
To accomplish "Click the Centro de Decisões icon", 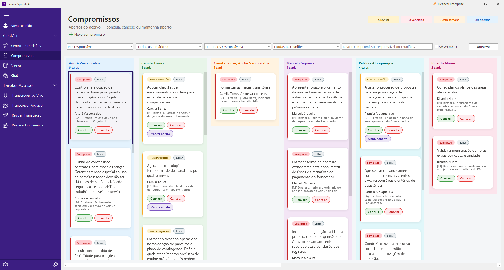I will (x=6, y=46).
